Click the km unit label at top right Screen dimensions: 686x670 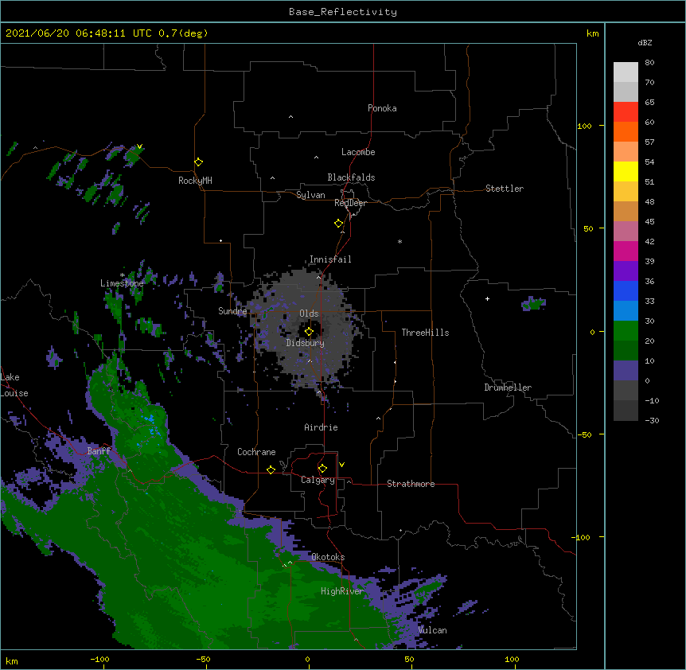[593, 33]
